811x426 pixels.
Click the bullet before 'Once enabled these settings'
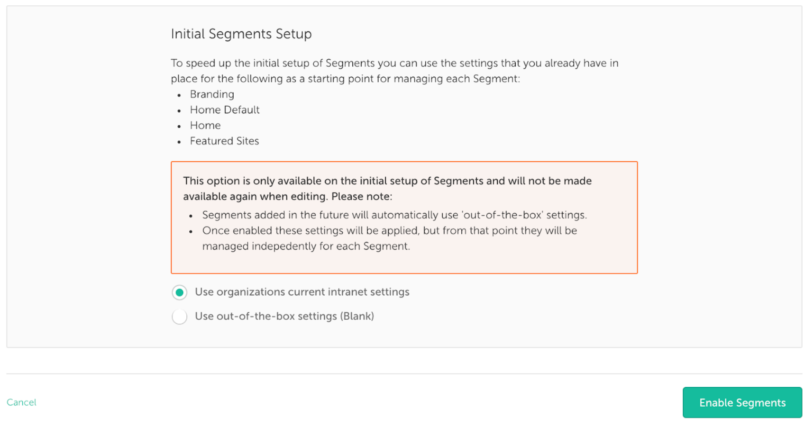[x=191, y=231]
